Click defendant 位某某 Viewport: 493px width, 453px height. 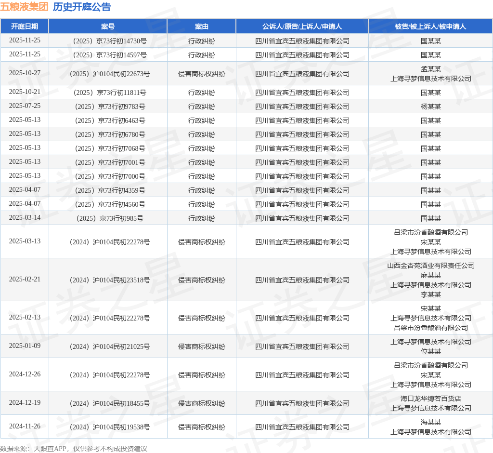tap(431, 351)
